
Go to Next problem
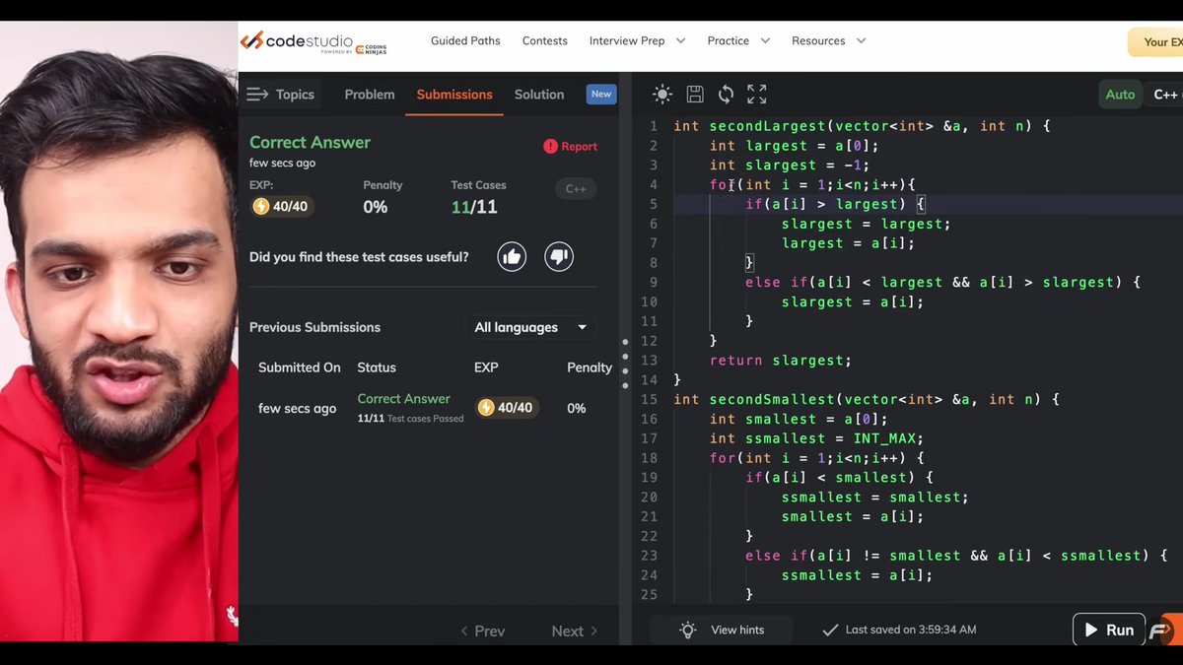click(x=575, y=632)
